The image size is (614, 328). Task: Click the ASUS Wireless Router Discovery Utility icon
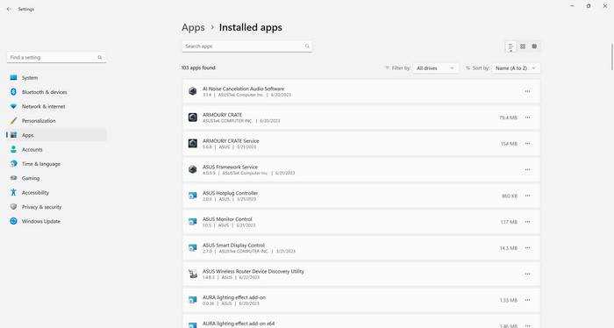(x=193, y=274)
